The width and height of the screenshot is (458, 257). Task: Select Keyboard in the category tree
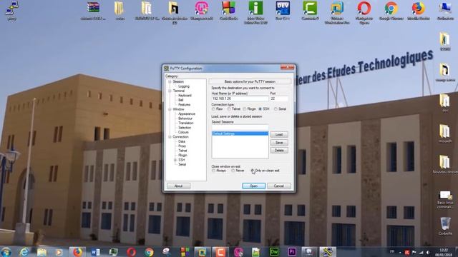(x=185, y=95)
